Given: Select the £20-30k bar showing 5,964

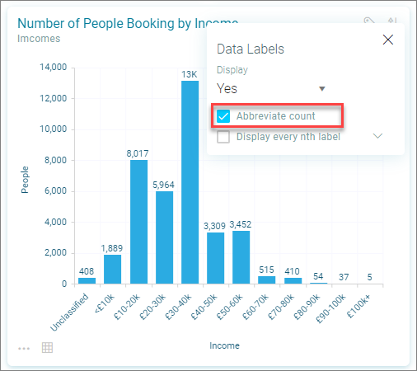Looking at the screenshot, I should pos(164,237).
